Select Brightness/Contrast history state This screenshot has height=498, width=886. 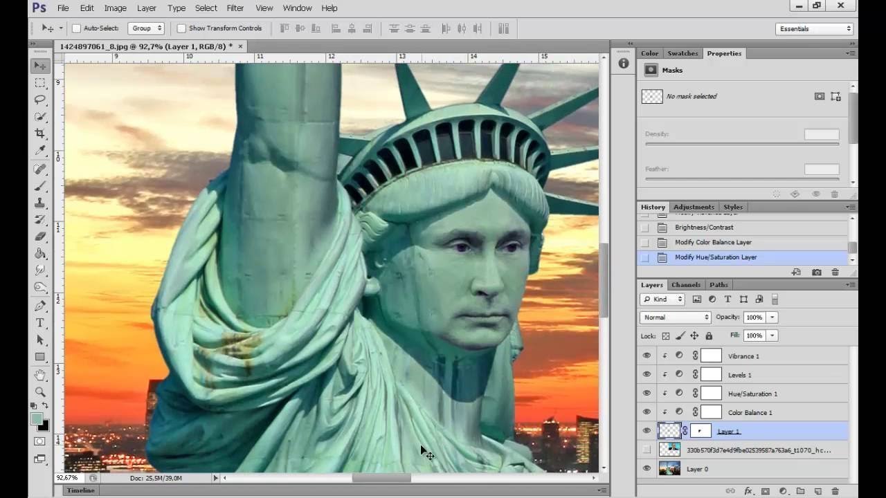[x=742, y=228]
